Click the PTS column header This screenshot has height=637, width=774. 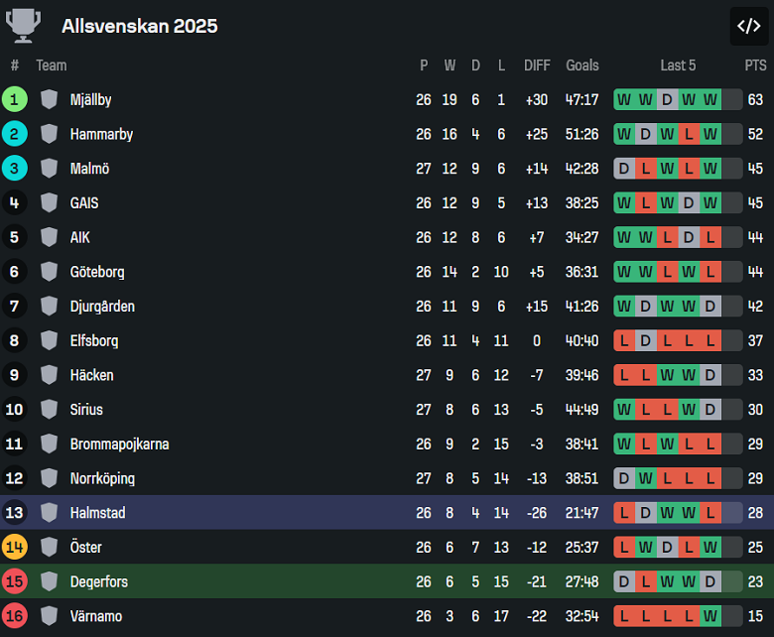point(755,65)
